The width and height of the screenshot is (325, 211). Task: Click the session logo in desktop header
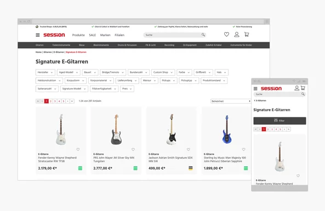(54, 35)
